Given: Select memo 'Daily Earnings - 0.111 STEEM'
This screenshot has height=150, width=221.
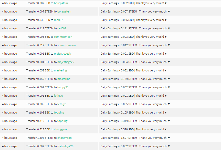Looking at the screenshot, I should click(x=119, y=28).
